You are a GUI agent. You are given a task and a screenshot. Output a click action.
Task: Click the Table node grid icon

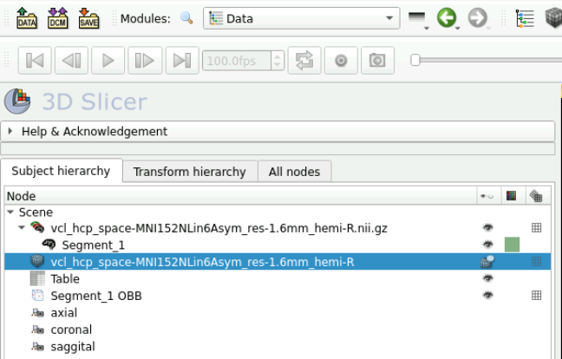[x=37, y=278]
